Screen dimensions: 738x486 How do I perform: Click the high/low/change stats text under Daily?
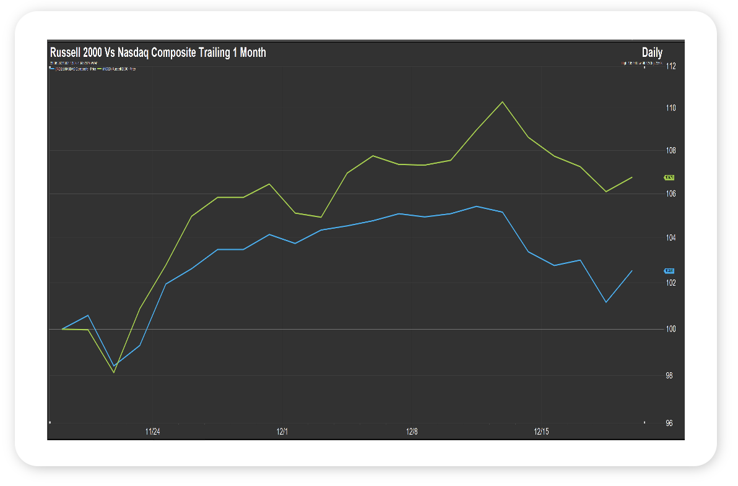click(x=642, y=62)
